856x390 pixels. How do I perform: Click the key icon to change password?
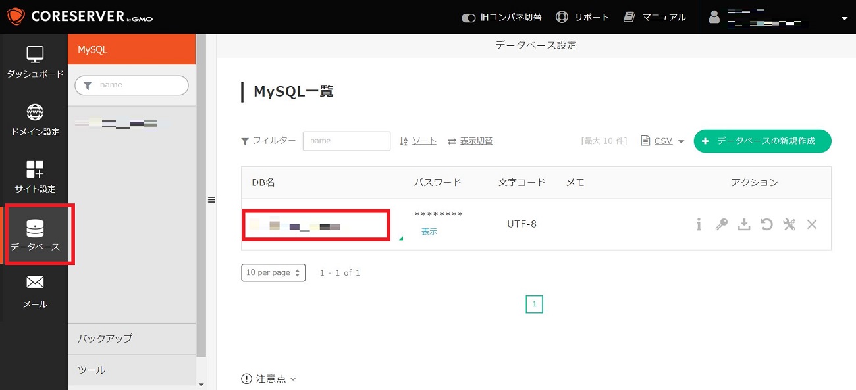[x=722, y=225]
